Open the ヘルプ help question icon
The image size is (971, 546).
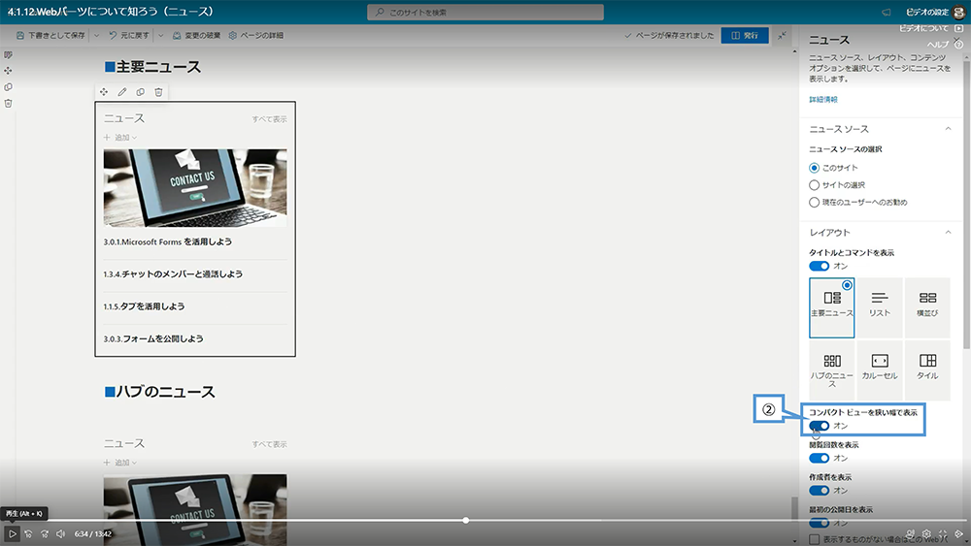pos(958,45)
